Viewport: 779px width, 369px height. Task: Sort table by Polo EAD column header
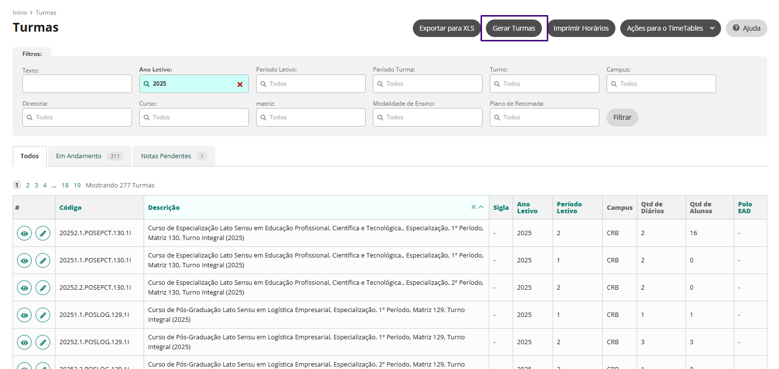coord(745,207)
